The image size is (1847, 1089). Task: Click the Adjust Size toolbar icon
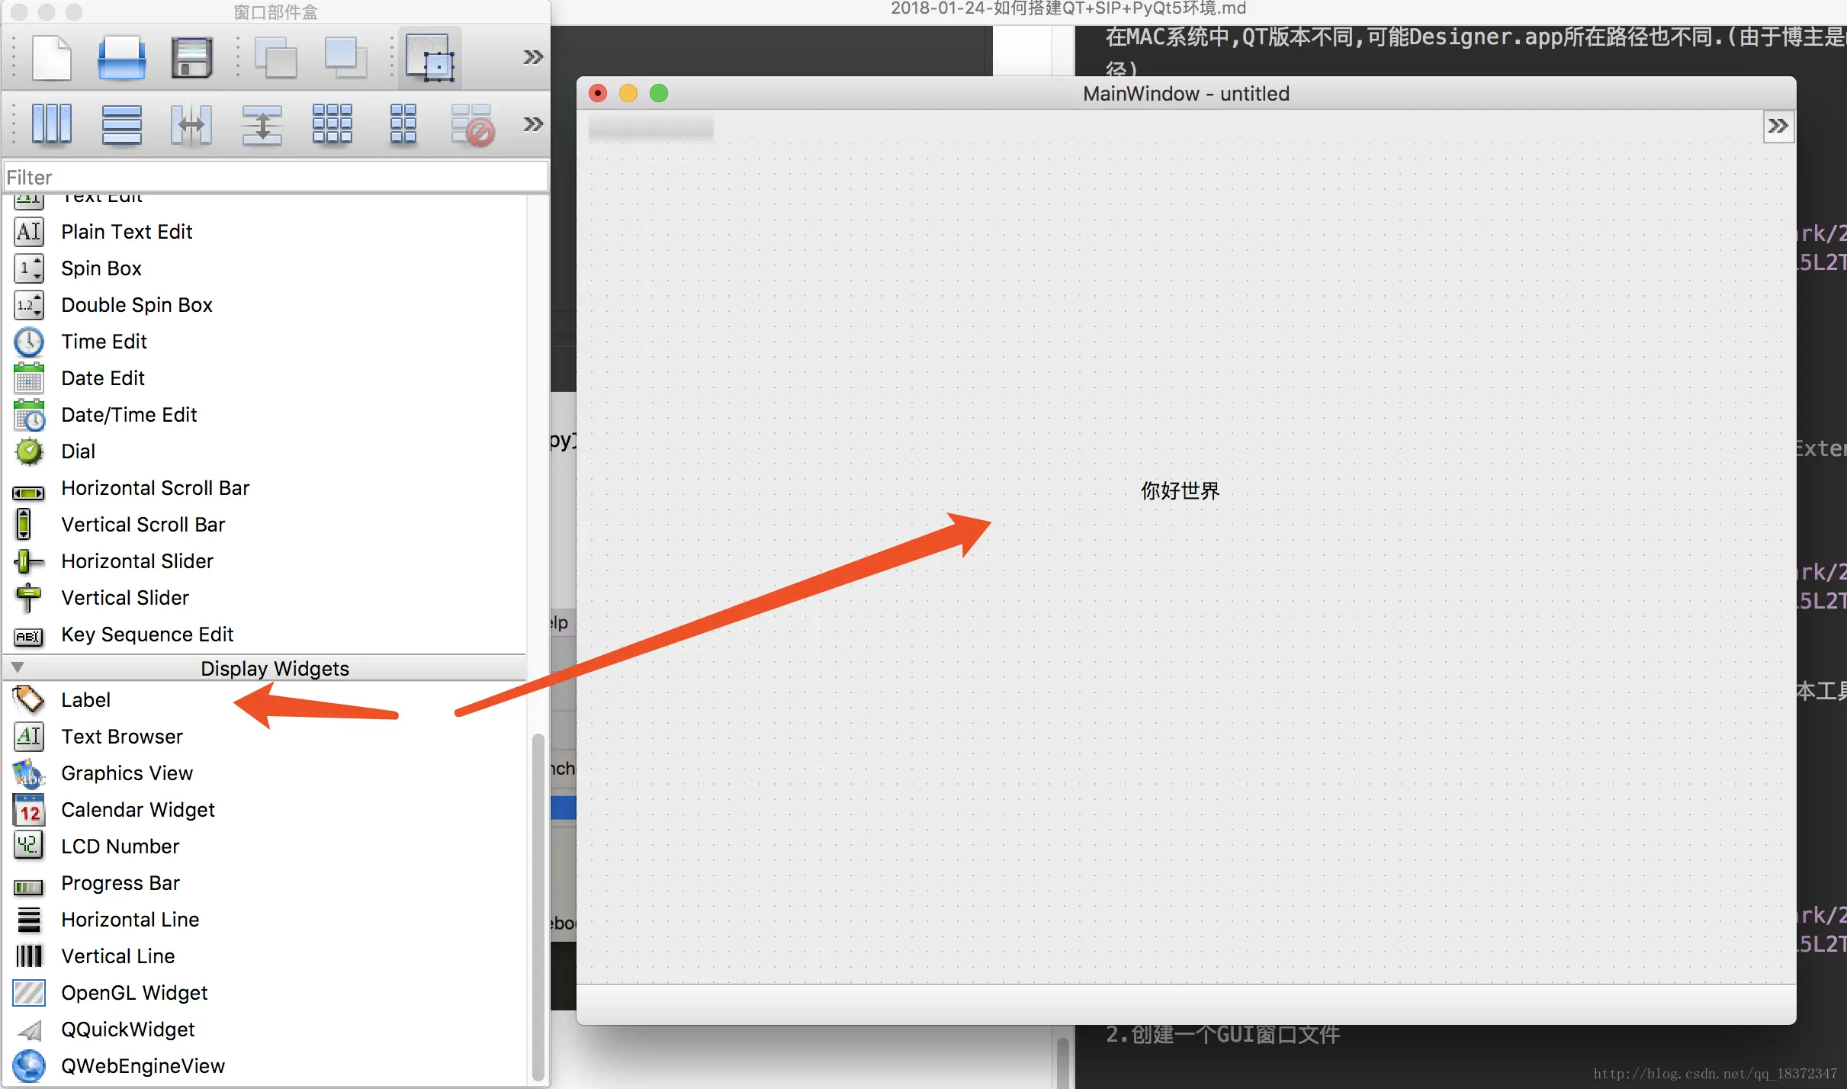(431, 57)
